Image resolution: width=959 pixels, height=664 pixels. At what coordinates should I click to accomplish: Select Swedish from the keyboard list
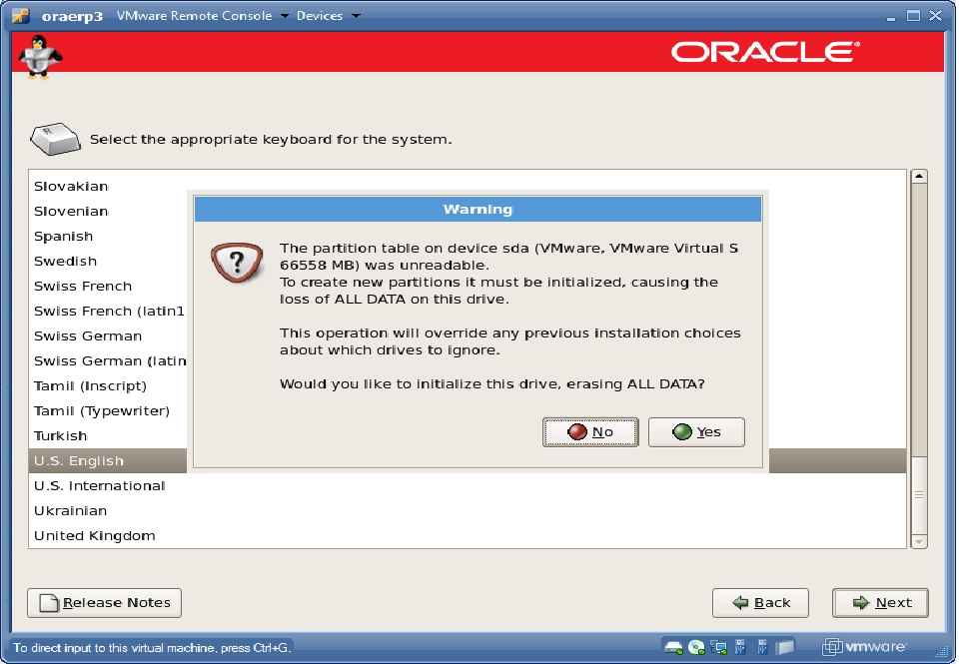[x=65, y=261]
